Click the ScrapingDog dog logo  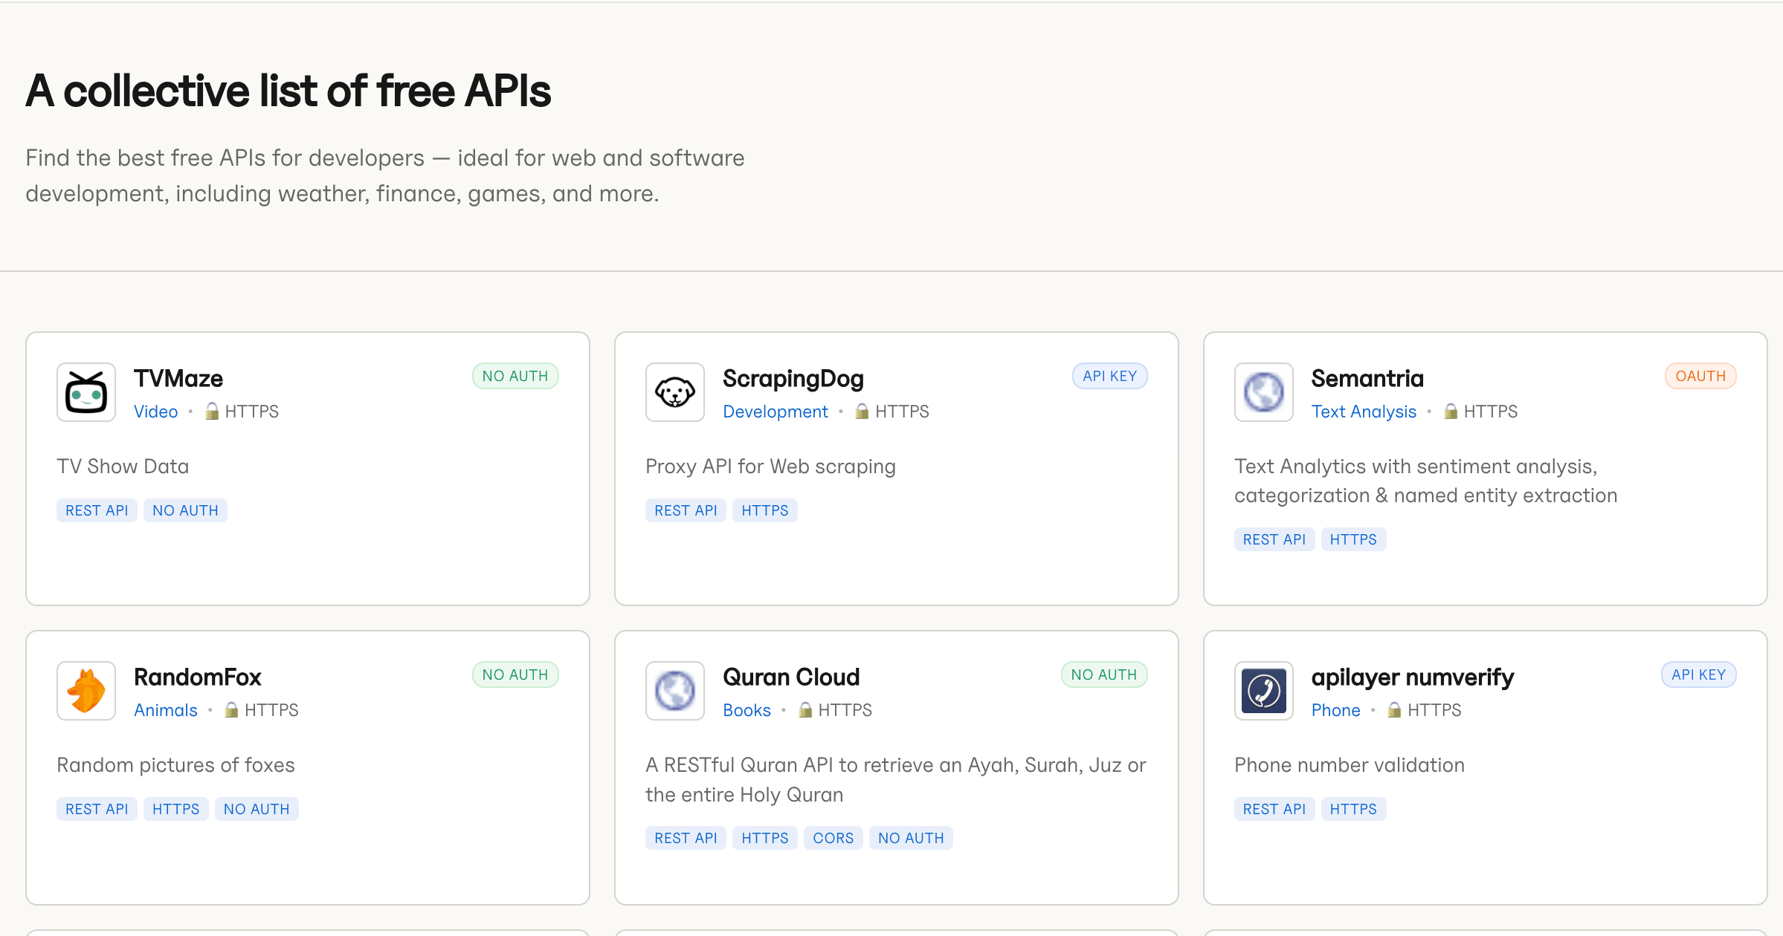[674, 392]
